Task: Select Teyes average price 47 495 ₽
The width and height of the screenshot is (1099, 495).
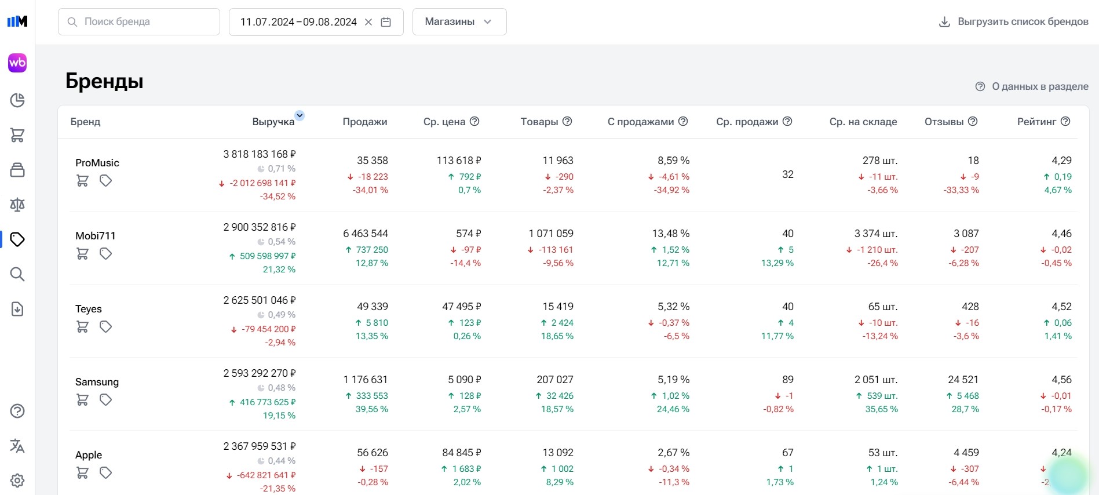Action: tap(462, 307)
